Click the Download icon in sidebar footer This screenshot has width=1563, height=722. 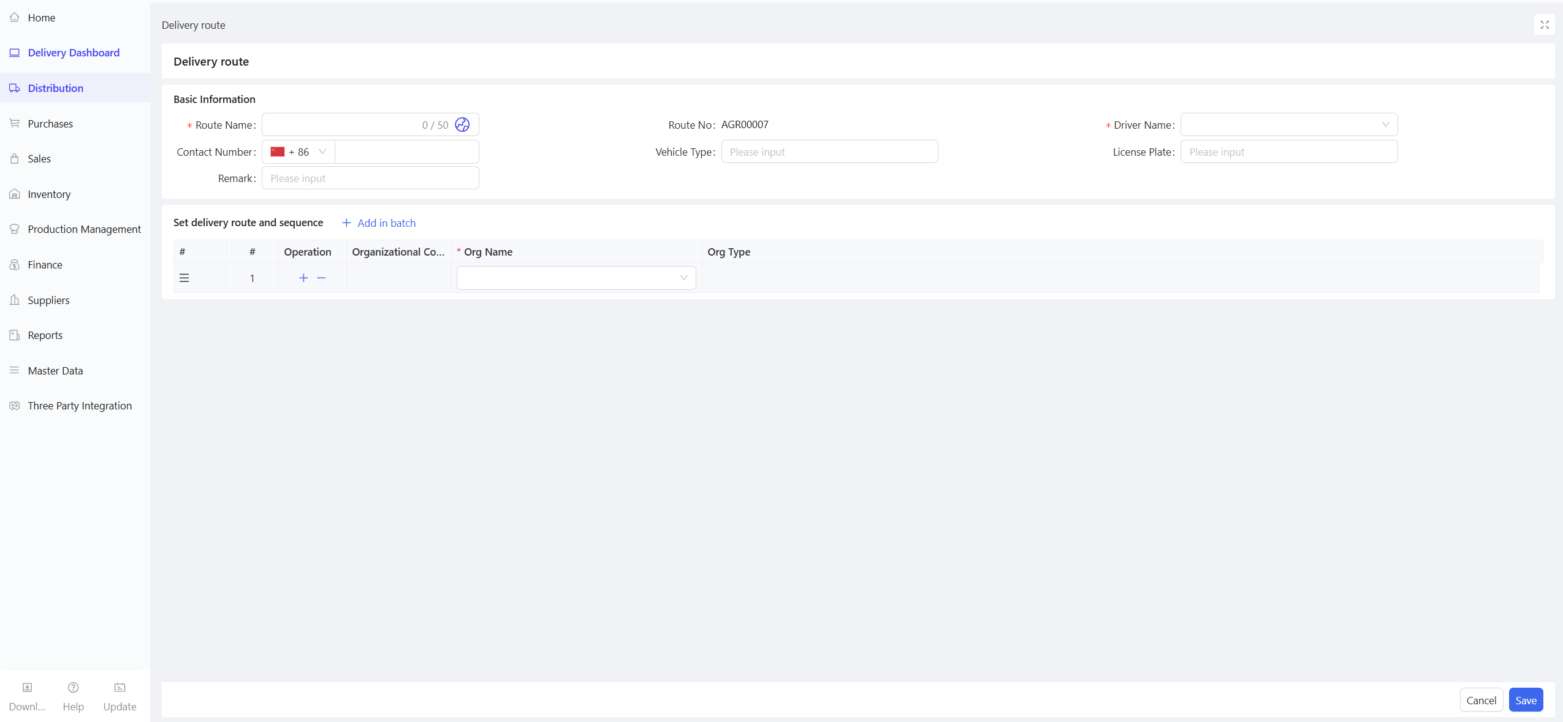pos(27,688)
